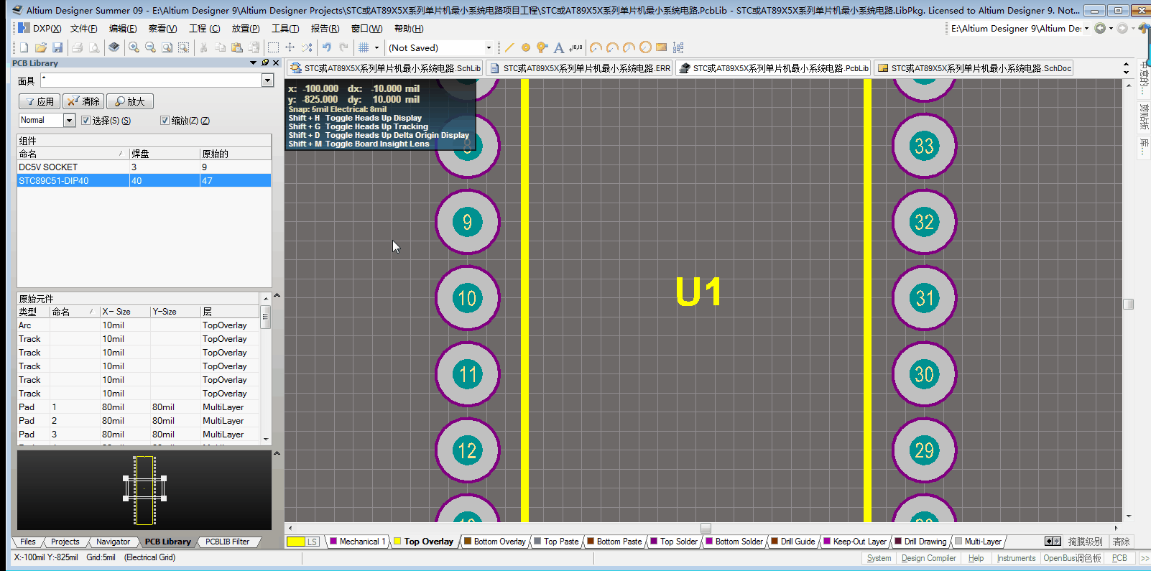Screen dimensions: 1151x571
Task: Zoom out of the PCB view
Action: [150, 47]
